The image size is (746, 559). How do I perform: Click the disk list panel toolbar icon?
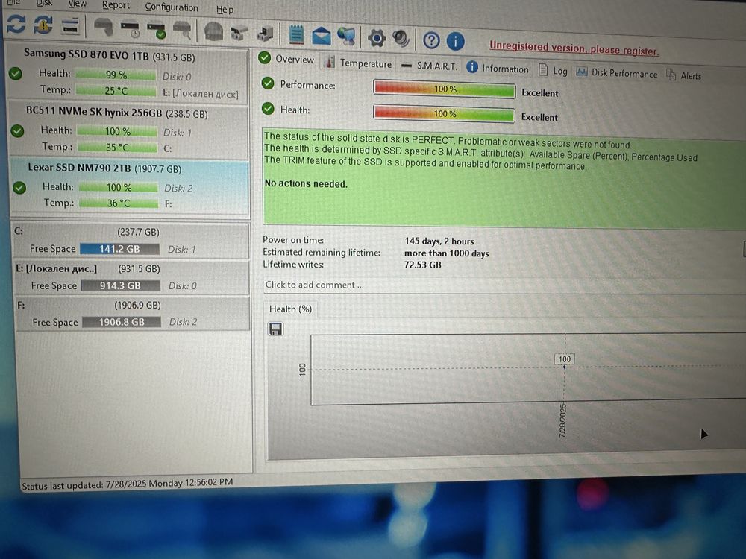click(x=70, y=27)
